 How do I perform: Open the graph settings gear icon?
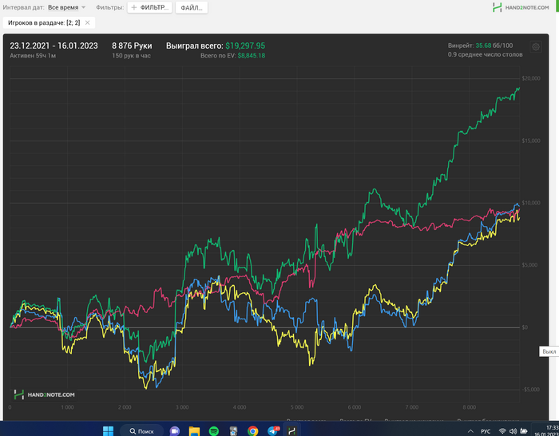pyautogui.click(x=536, y=46)
